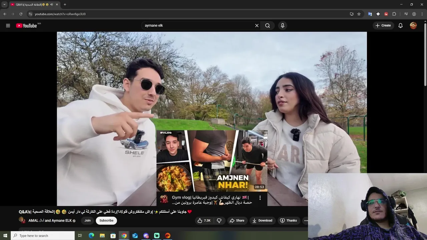View site information in address bar
Viewport: 427px width, 240px height.
point(30,14)
